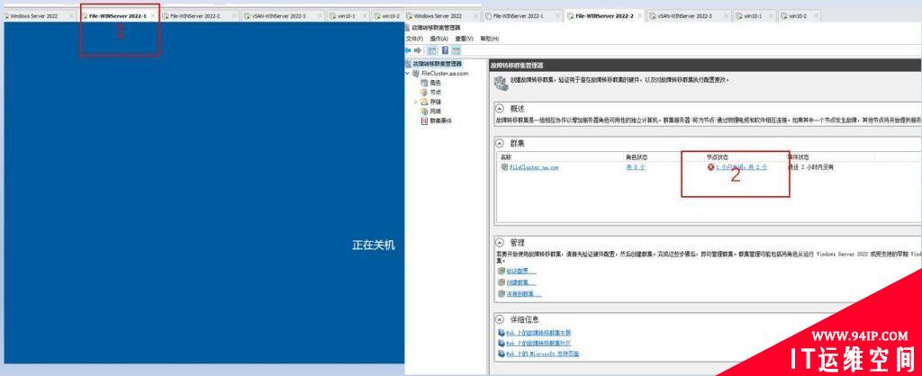Switch to left vSAN-WINServer 2022-3 tab
This screenshot has height=376, width=922.
[281, 16]
